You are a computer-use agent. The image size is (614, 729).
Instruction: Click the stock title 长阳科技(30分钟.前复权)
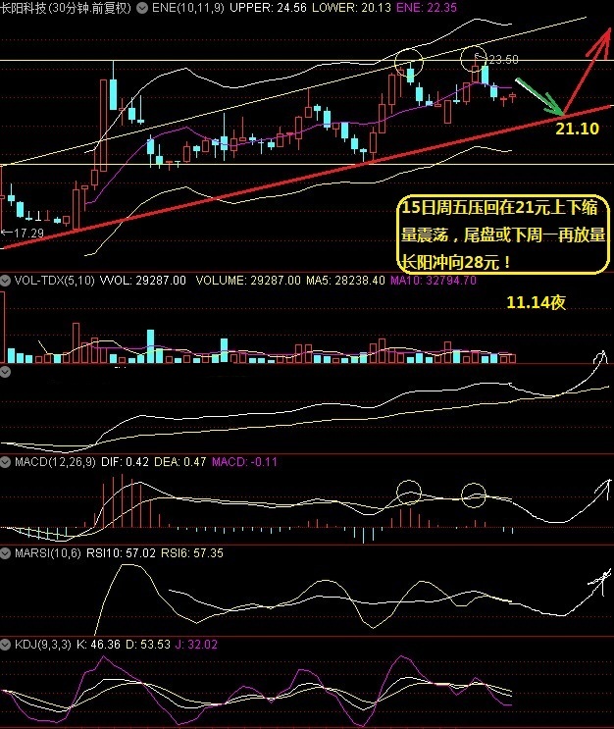click(66, 8)
